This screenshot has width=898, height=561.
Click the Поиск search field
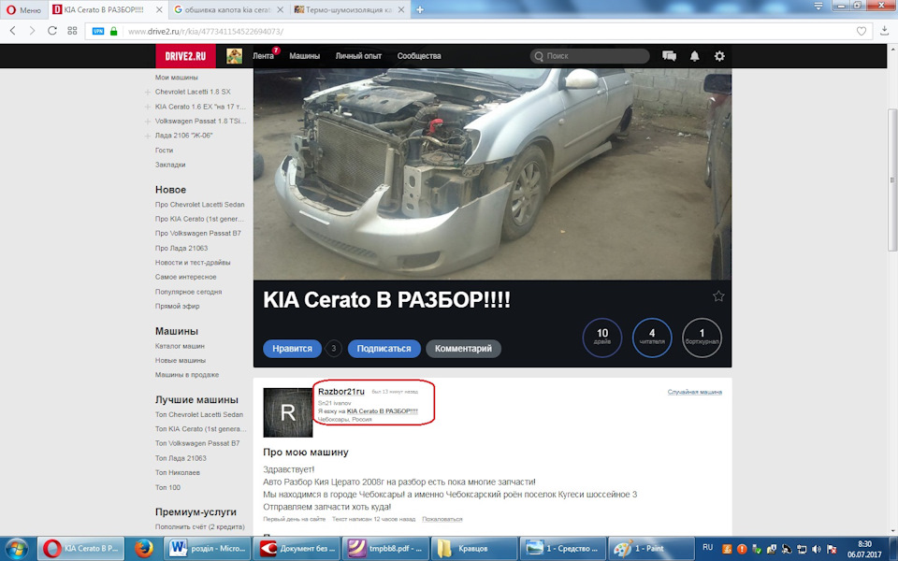[x=590, y=56]
